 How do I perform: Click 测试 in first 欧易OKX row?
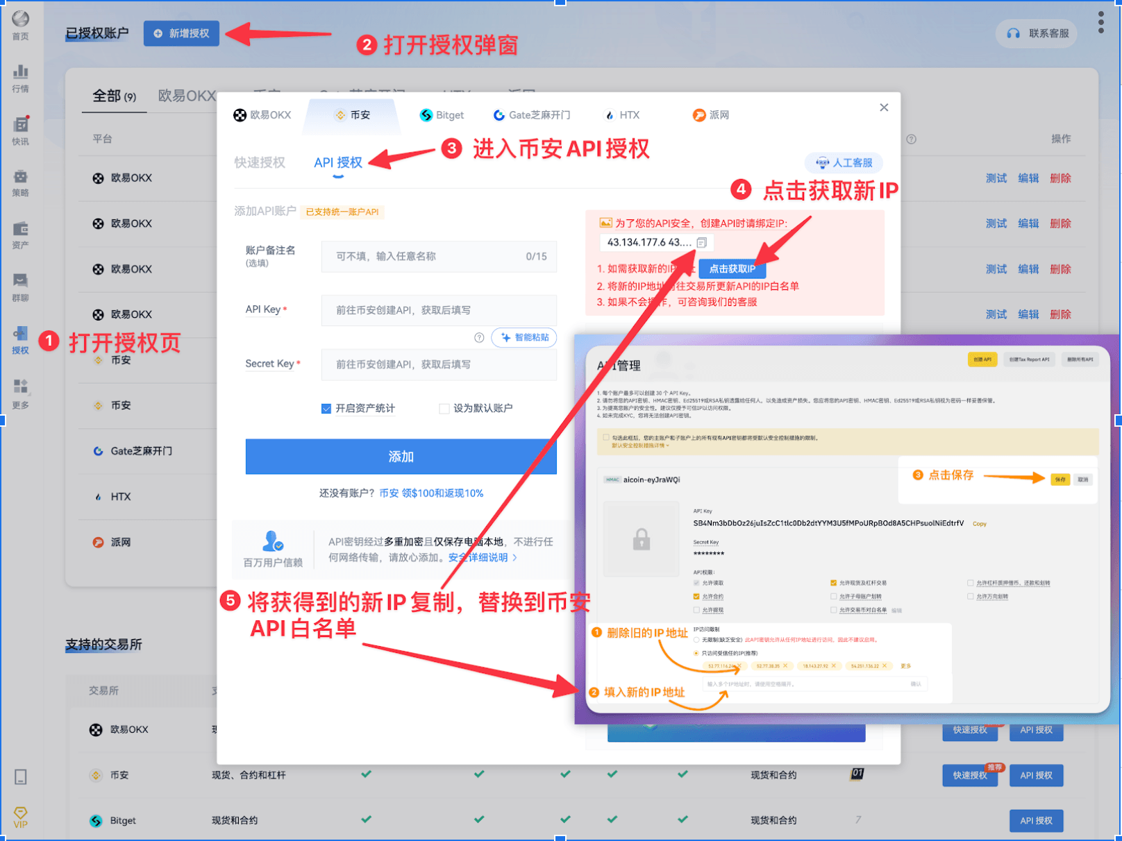click(x=996, y=178)
